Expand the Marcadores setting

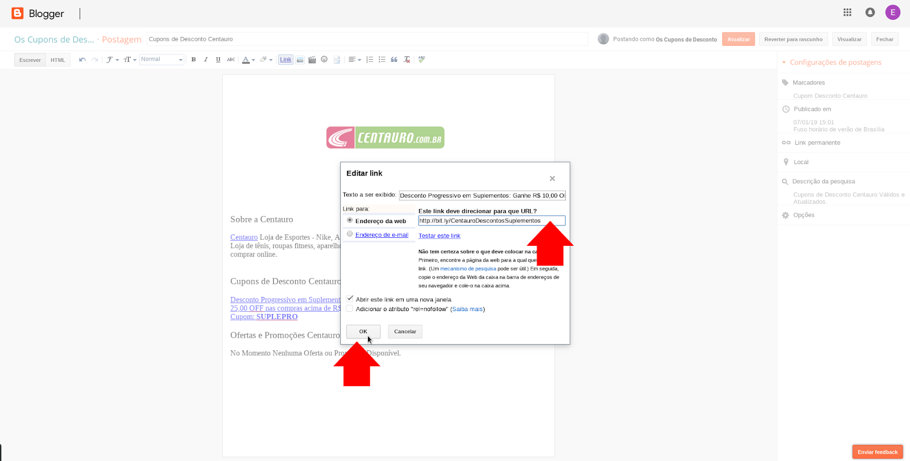808,83
